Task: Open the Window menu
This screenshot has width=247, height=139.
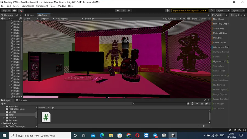Action: click(61, 6)
